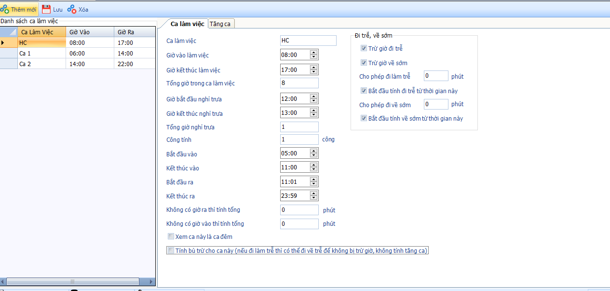The image size is (610, 291).
Task: Select the Ca 1 row in list
Action: 41,54
